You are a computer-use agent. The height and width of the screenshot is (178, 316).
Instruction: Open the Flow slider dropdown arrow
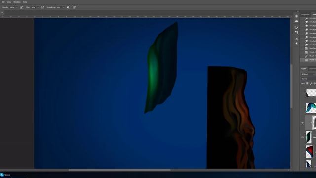coord(38,7)
